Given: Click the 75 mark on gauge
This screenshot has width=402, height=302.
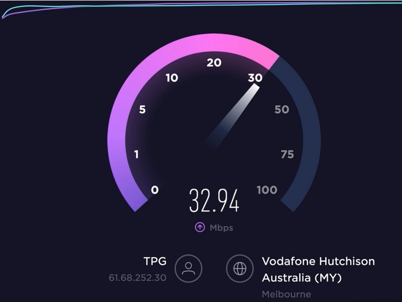Looking at the screenshot, I should point(287,155).
